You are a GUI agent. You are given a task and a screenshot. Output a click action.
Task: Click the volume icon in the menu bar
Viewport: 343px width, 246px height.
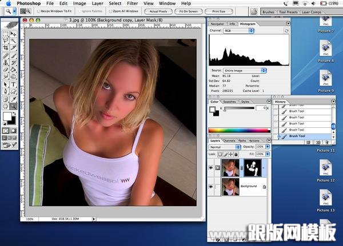point(313,3)
